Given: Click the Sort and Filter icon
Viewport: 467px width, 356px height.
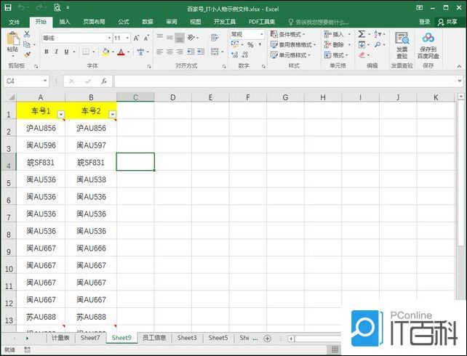Looking at the screenshot, I should coord(378,34).
